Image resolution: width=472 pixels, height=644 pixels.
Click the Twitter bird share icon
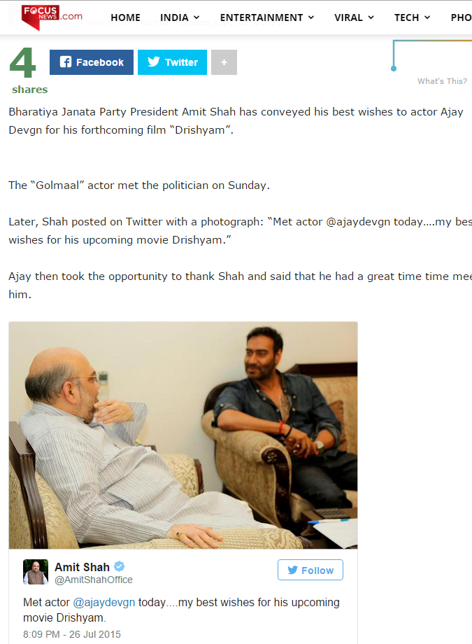pyautogui.click(x=154, y=62)
